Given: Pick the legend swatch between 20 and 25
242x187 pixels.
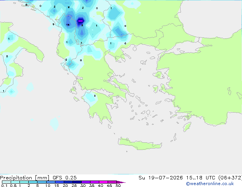Looking at the screenshot, I should (x=68, y=182).
